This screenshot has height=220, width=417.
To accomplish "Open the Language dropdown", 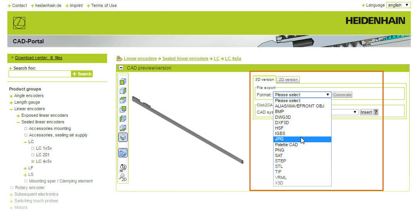I will 398,5.
